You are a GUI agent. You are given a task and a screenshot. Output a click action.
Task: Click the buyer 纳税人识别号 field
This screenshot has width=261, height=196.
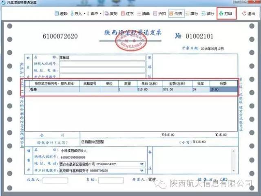(102, 64)
